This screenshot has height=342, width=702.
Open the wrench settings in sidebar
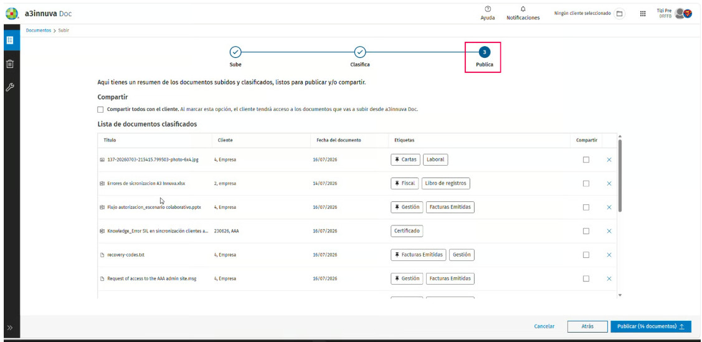coord(9,87)
